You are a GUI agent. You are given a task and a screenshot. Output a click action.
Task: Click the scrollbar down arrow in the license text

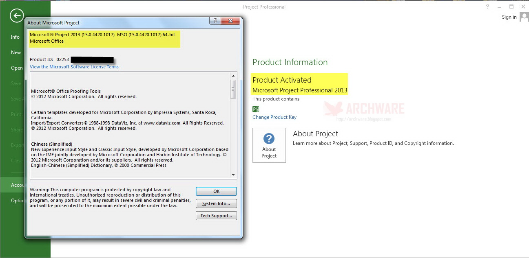point(234,174)
